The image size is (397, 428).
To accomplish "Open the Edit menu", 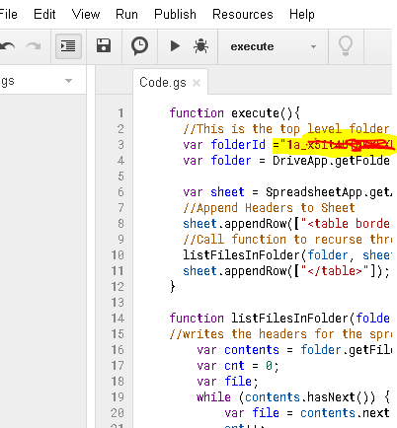I will click(44, 15).
